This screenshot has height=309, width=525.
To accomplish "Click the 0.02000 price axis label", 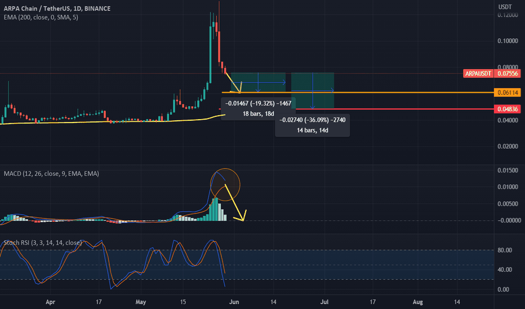I will click(x=508, y=146).
